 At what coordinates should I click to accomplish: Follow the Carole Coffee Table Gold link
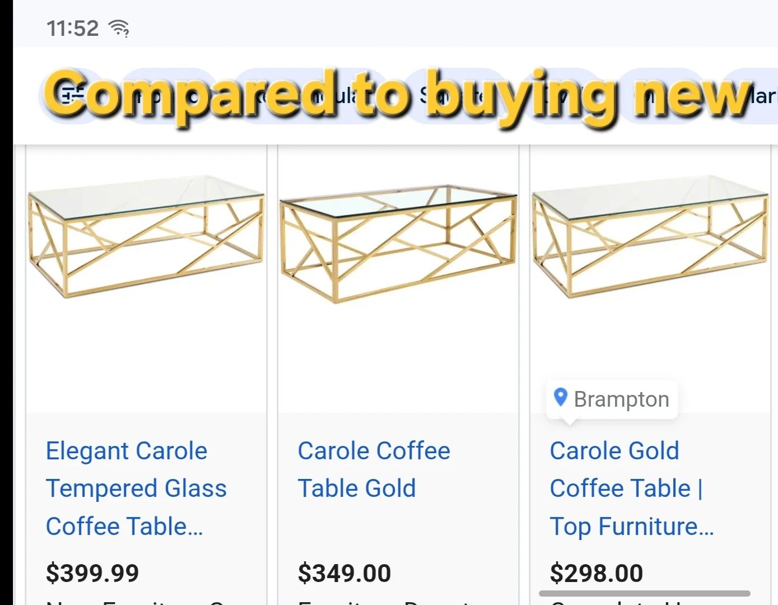pos(373,469)
